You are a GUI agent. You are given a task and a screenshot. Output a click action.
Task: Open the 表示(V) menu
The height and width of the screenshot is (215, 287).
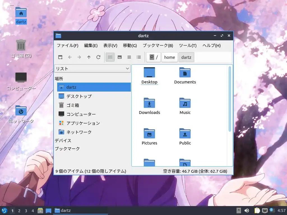coord(110,46)
